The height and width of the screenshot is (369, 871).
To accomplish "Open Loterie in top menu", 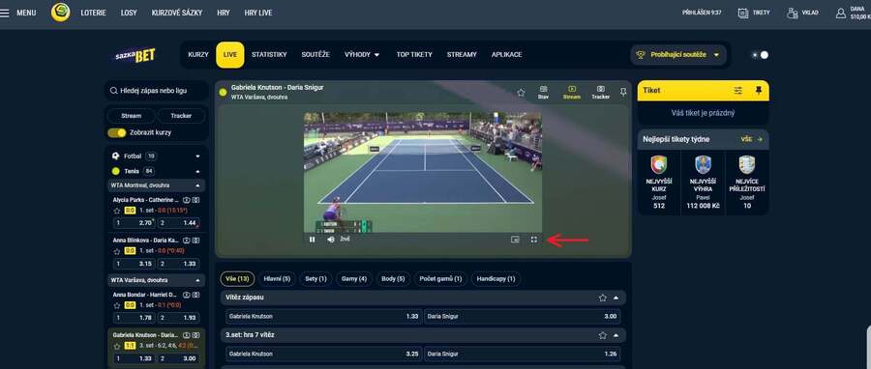I will pos(93,13).
